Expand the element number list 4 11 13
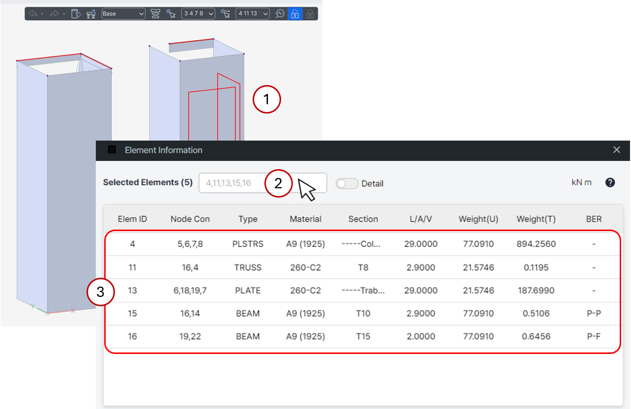 click(x=253, y=14)
